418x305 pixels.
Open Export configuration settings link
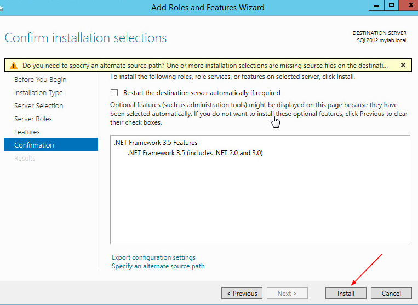pos(153,257)
